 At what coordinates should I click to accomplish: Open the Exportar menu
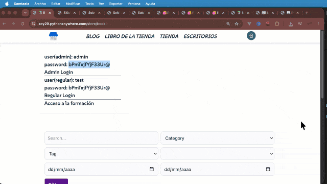(x=116, y=4)
